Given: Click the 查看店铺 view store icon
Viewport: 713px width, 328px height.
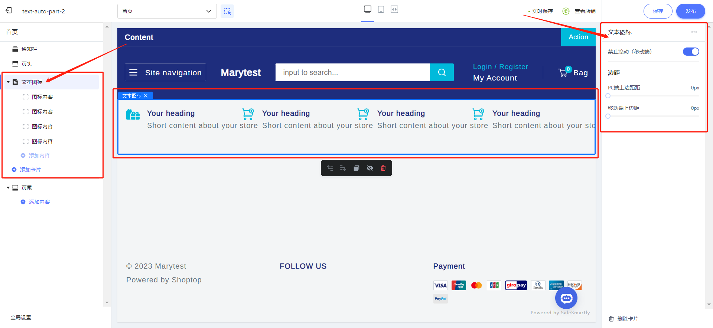Looking at the screenshot, I should coord(566,11).
